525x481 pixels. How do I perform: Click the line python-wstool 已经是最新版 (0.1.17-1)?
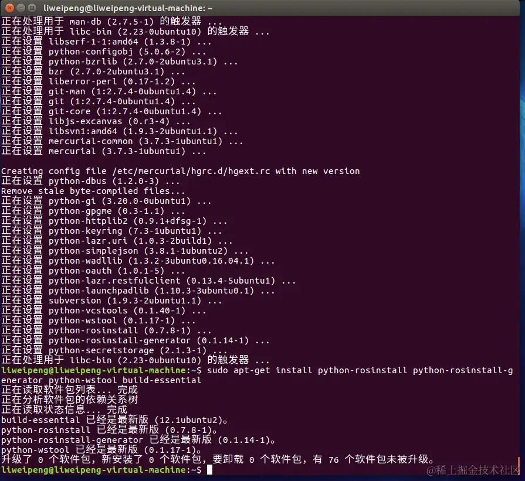coord(101,450)
